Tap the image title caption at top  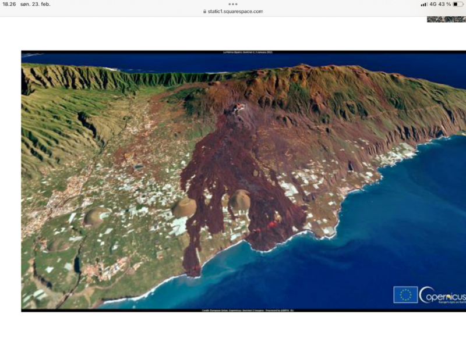248,52
